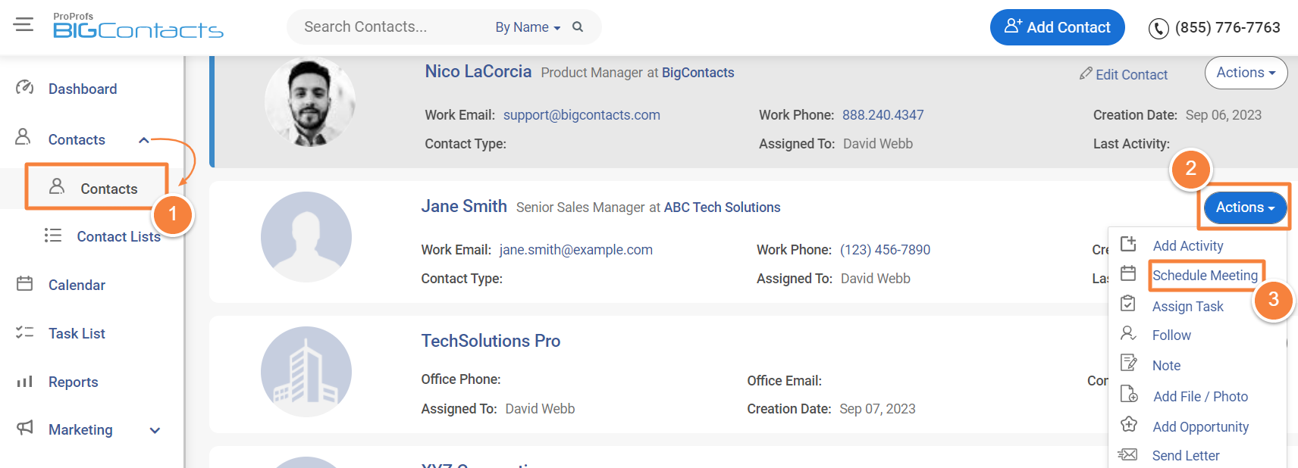Choose Follow from Actions menu
The image size is (1298, 468).
(1171, 335)
